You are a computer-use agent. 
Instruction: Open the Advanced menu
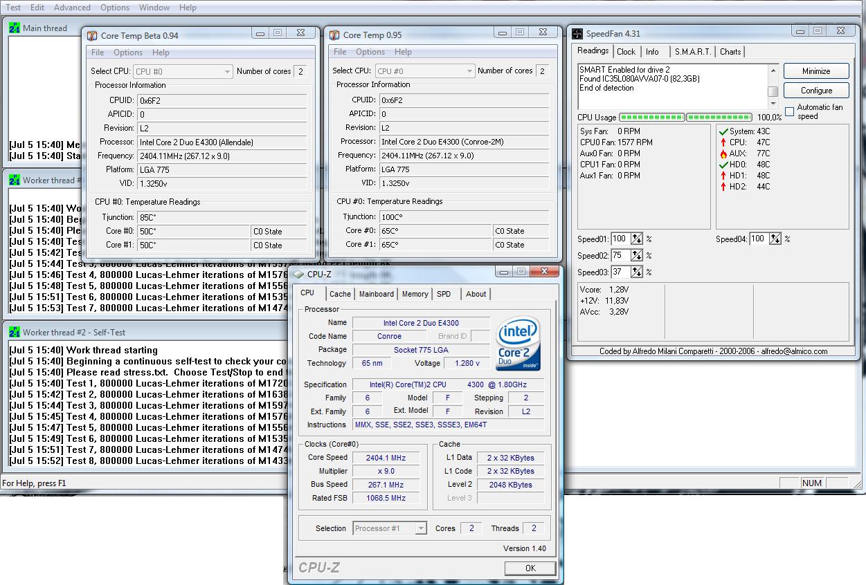[72, 8]
